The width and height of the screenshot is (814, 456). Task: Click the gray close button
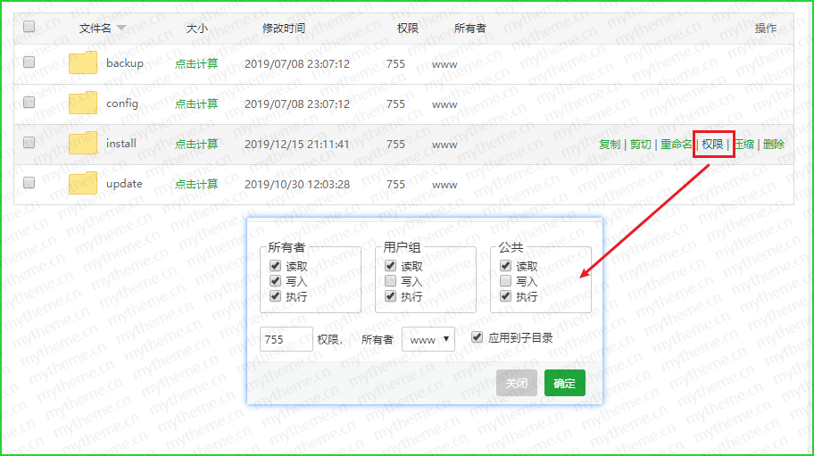[x=517, y=383]
